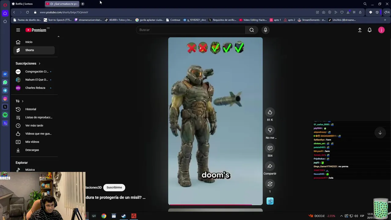391x220 pixels.
Task: Click the Suscribirme button
Action: point(114,188)
